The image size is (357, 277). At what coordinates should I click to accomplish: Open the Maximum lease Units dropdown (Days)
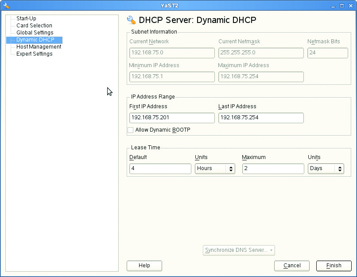tap(326, 168)
